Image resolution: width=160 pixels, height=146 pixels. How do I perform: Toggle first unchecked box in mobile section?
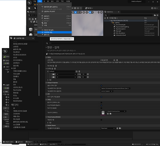tap(101, 103)
